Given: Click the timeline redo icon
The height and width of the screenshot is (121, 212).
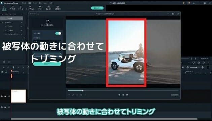Looking at the screenshot, I should pos(8,67).
